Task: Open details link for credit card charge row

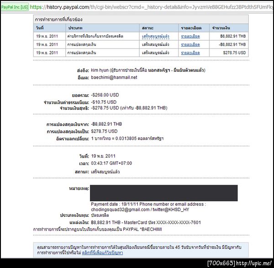Action: tap(190, 36)
